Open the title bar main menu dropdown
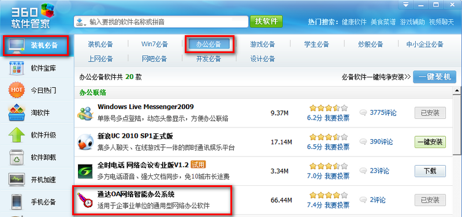462x217 pixels. (x=406, y=5)
